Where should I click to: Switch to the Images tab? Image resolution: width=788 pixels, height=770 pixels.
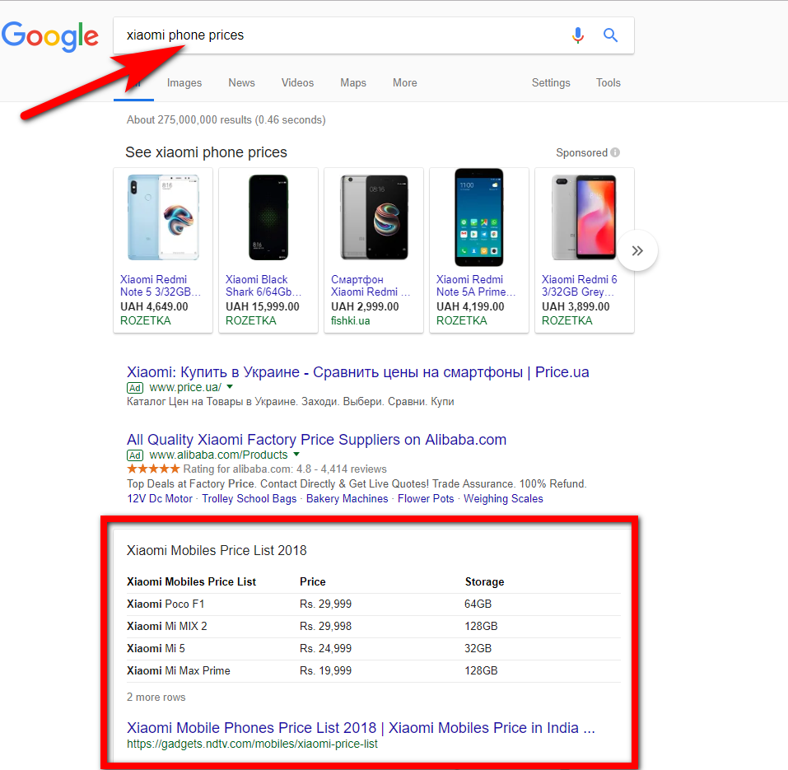click(184, 83)
